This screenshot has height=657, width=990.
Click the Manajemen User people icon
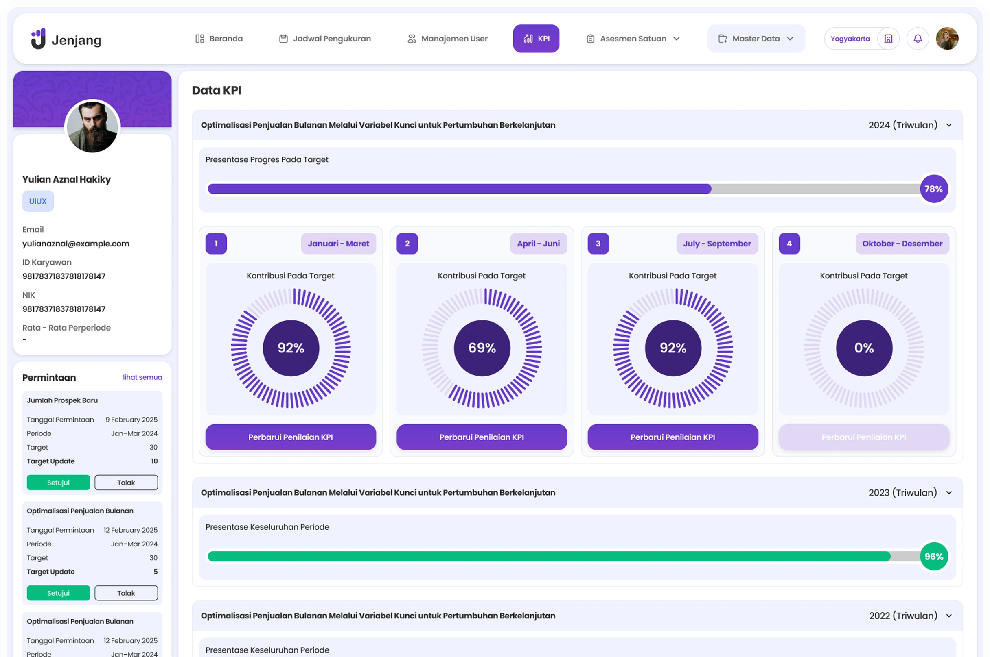click(412, 39)
